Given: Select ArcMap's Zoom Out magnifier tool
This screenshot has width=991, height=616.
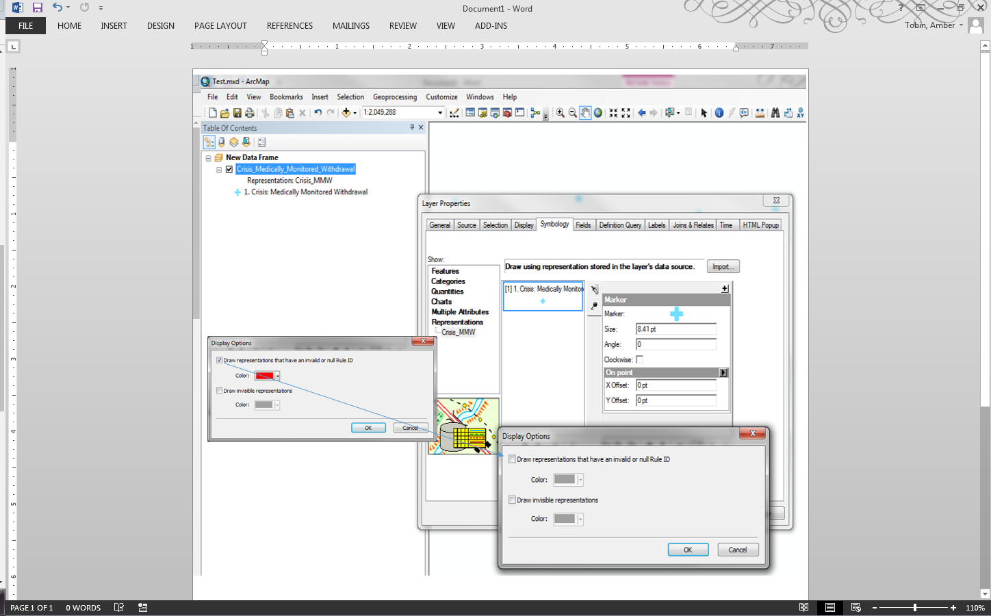Looking at the screenshot, I should (573, 113).
